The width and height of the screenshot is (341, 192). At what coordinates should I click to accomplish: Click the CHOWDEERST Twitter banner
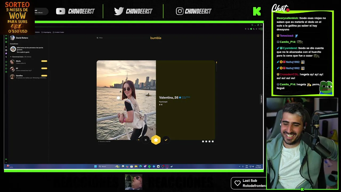pyautogui.click(x=133, y=11)
